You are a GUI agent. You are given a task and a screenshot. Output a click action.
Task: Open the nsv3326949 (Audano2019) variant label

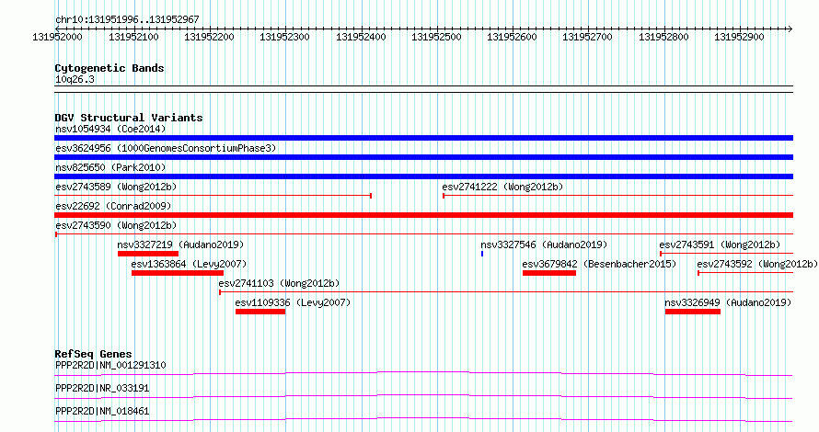[728, 302]
